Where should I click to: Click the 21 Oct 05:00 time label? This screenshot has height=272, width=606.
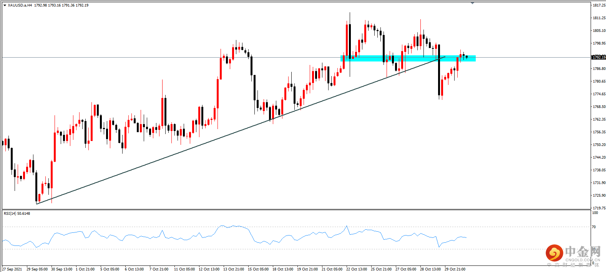point(332,269)
